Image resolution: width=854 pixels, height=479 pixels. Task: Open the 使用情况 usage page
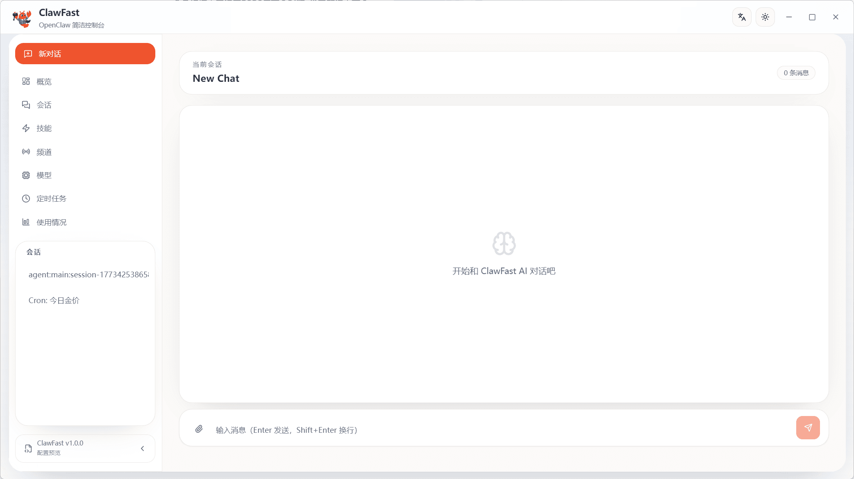(51, 223)
